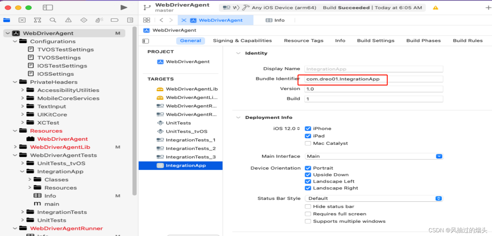Open the Source Control navigator
This screenshot has height=236, width=492.
pos(22,20)
